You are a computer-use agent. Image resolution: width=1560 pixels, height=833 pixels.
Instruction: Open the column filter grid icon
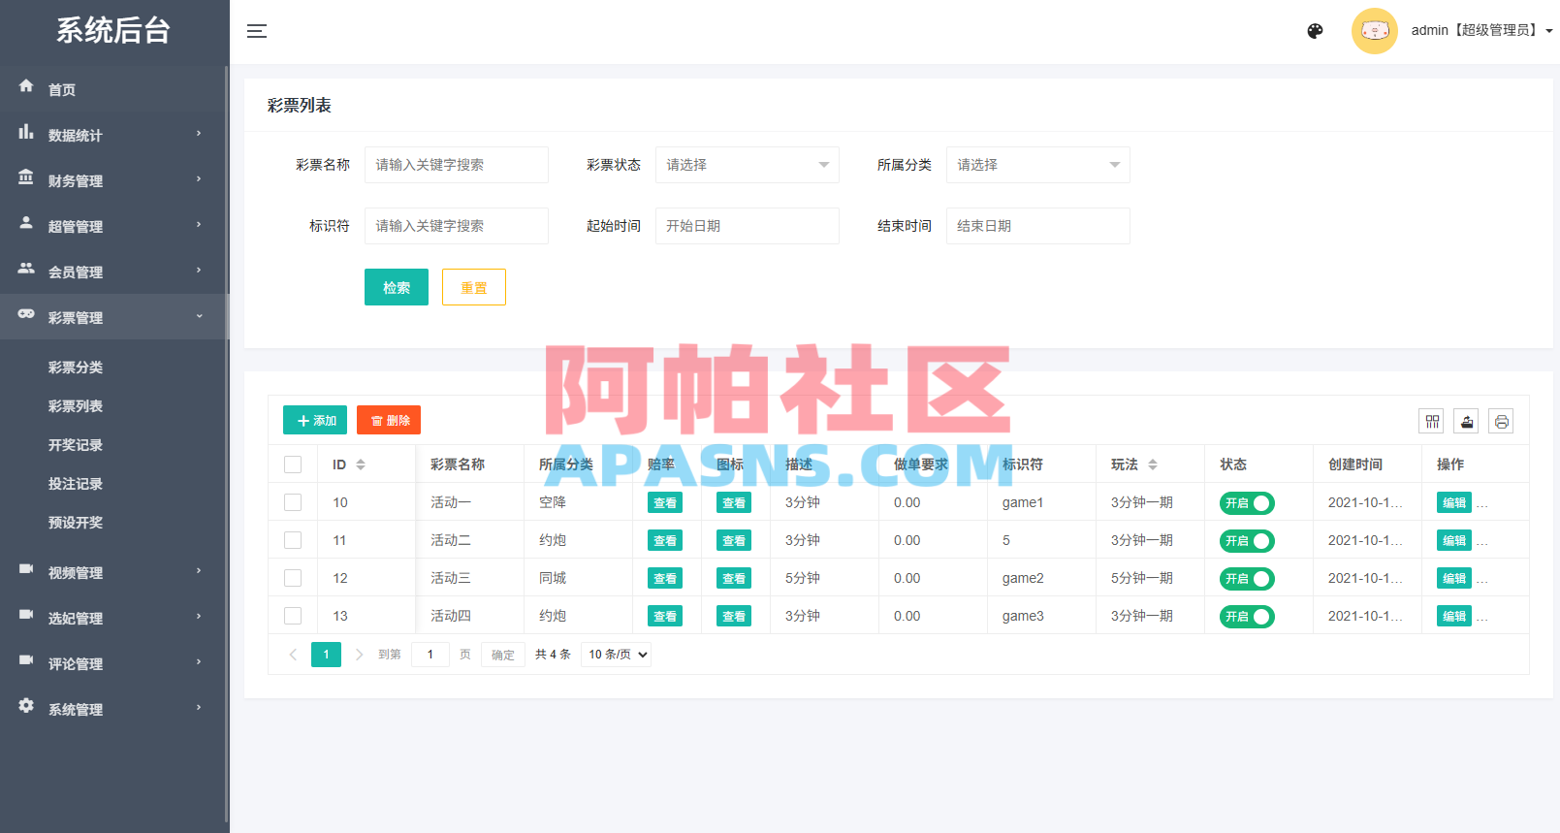click(1432, 421)
